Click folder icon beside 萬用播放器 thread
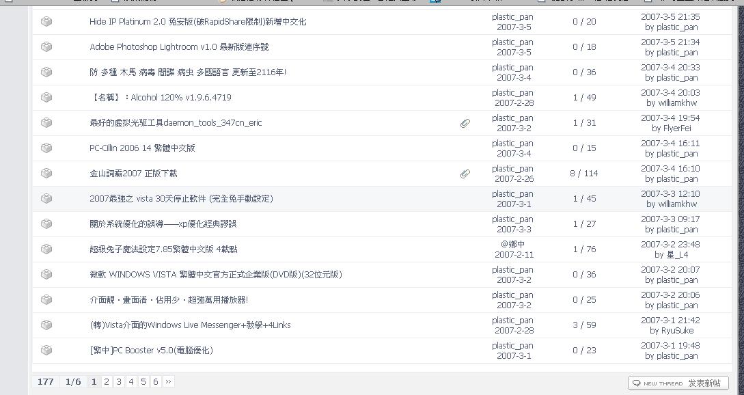The image size is (744, 395). click(46, 299)
